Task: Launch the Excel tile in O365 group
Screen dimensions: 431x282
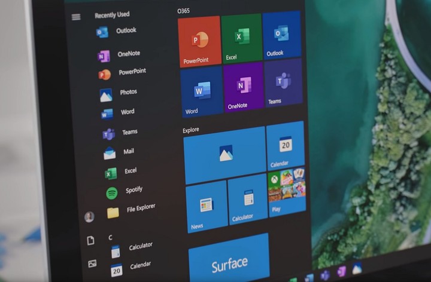Action: coord(241,39)
